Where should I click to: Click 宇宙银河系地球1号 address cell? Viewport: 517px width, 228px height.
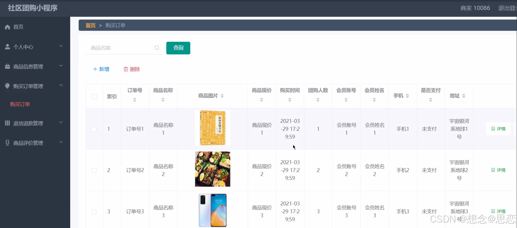click(459, 129)
